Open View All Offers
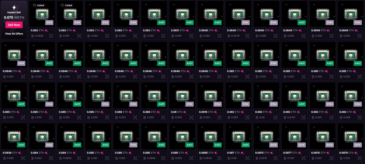 [x=14, y=34]
